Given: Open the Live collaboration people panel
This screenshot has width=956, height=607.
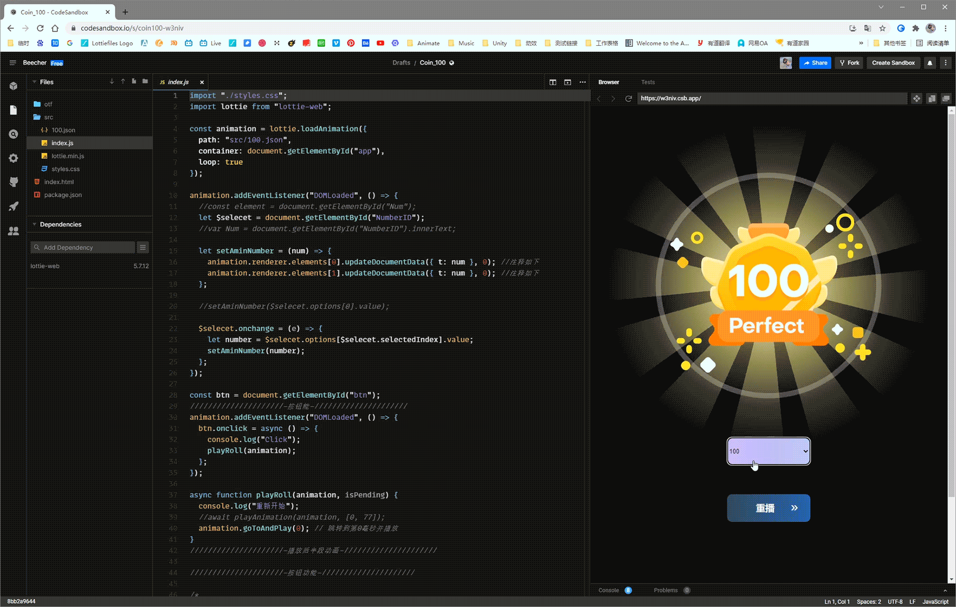Looking at the screenshot, I should (x=13, y=231).
